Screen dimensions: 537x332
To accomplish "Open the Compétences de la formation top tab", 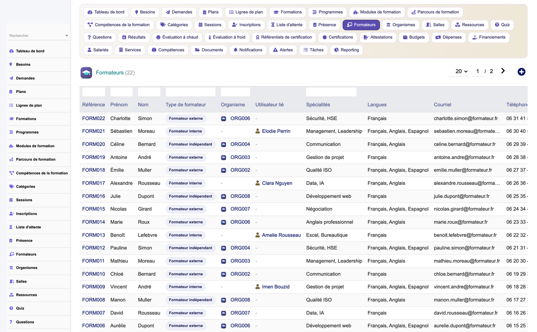I will click(119, 25).
